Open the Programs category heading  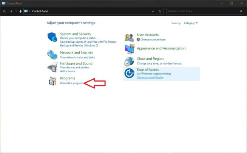(68, 78)
